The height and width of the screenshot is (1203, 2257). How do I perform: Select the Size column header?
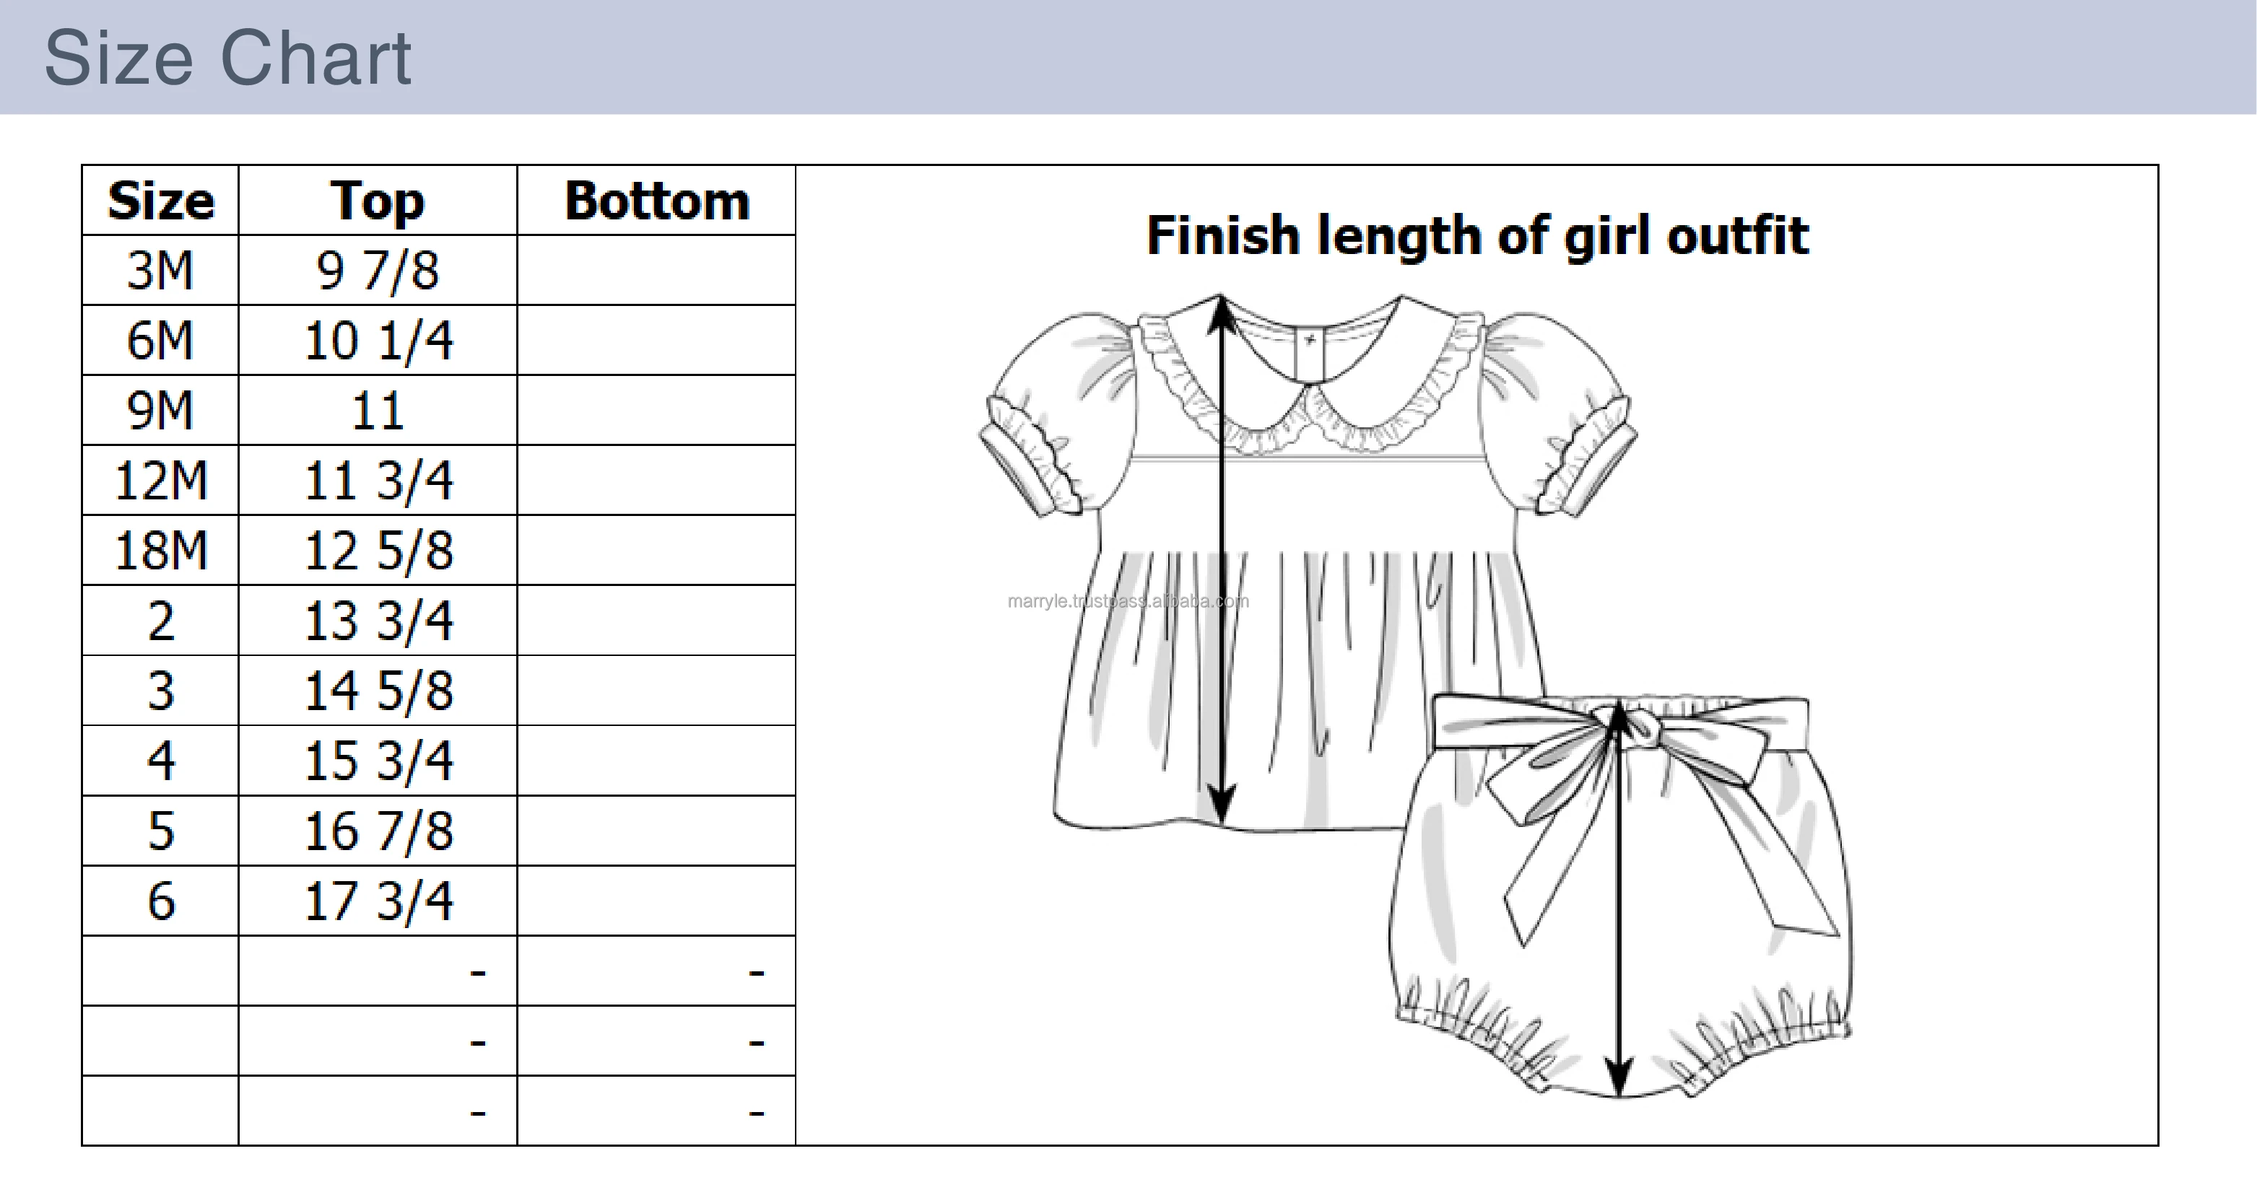click(160, 201)
